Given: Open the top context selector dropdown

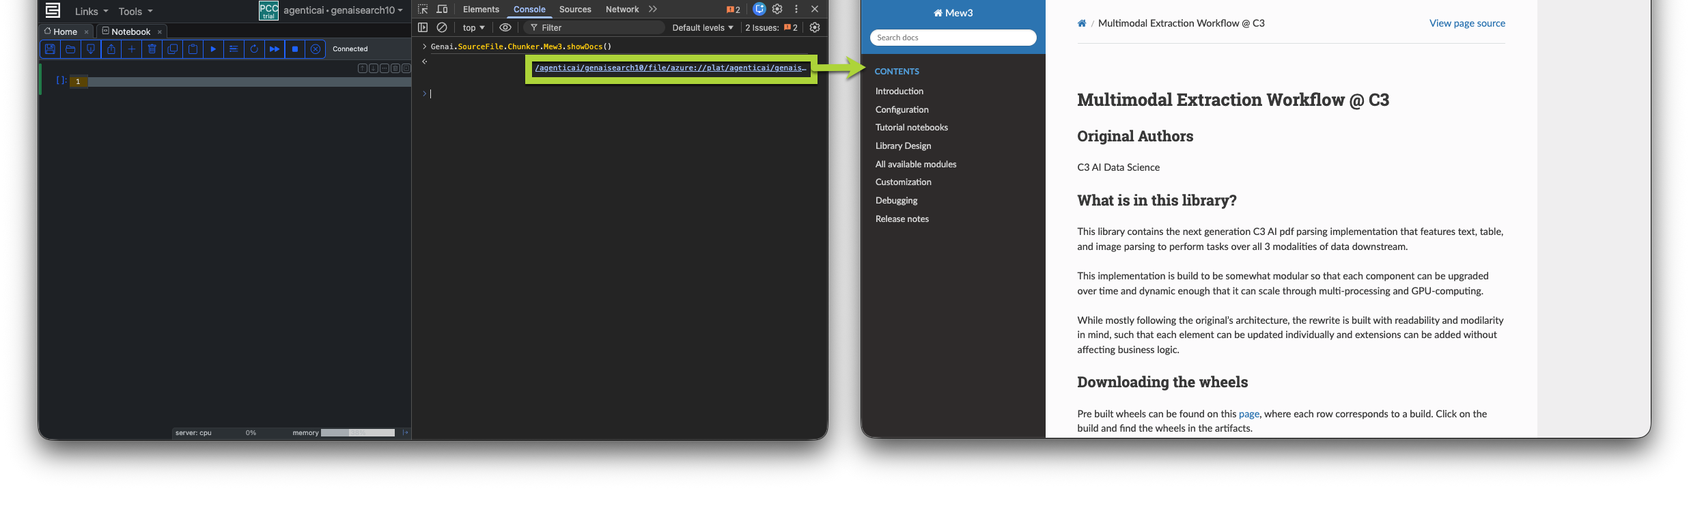Looking at the screenshot, I should [473, 27].
